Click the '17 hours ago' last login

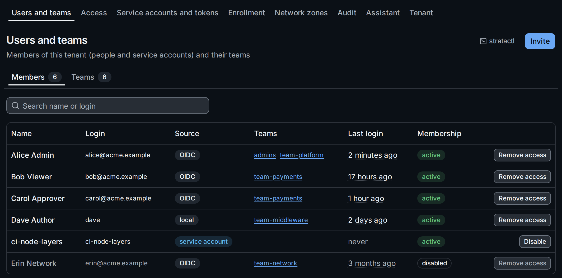click(370, 177)
